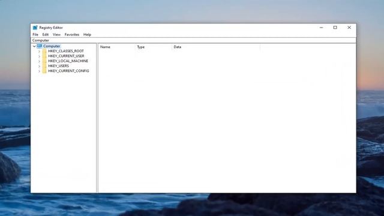
Task: Maximize the Registry Editor window
Action: (x=335, y=28)
